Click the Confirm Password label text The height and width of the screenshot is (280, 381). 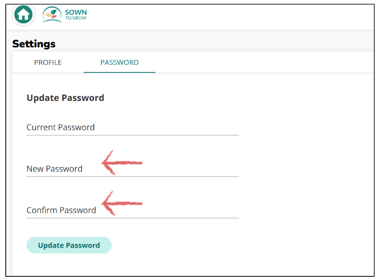(61, 210)
